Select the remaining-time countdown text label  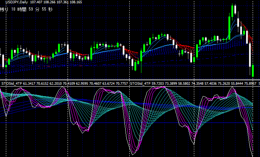[26, 9]
